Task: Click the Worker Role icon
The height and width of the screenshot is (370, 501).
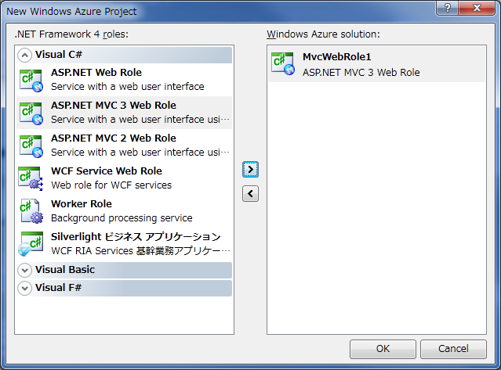Action: pos(31,210)
